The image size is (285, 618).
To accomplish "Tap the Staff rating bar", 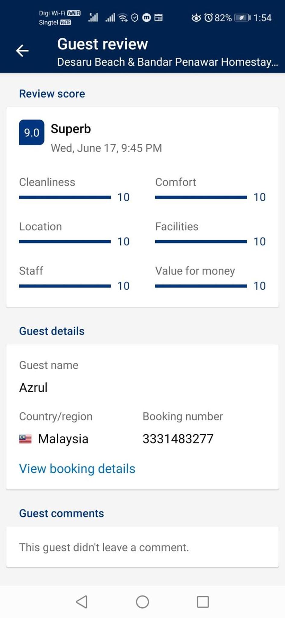I will point(65,286).
